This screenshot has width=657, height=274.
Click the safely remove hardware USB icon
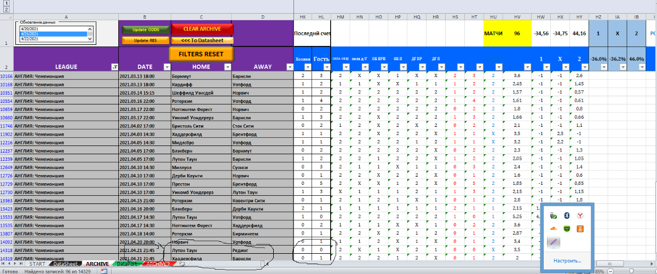pyautogui.click(x=552, y=216)
